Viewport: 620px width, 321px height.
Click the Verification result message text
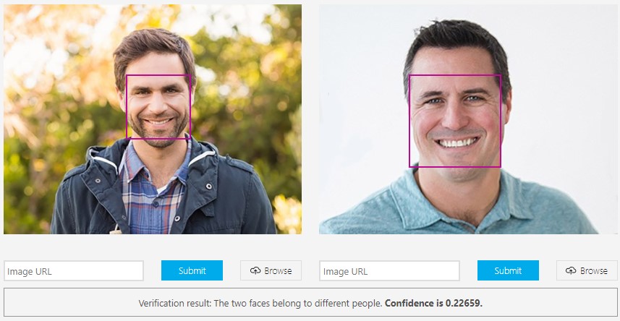point(260,303)
